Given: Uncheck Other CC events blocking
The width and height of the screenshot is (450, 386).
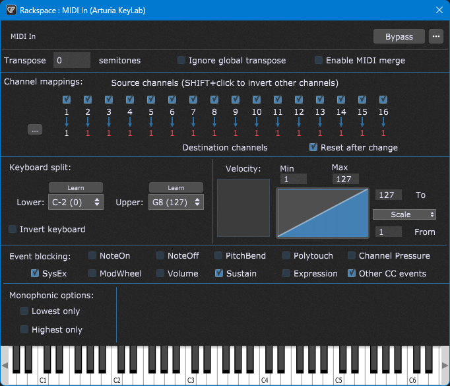Looking at the screenshot, I should pyautogui.click(x=352, y=273).
